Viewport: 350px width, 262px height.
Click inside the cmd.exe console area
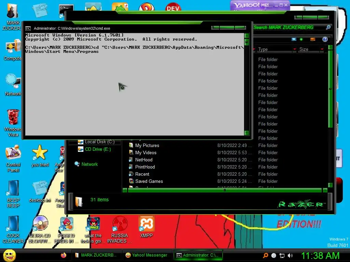point(134,84)
